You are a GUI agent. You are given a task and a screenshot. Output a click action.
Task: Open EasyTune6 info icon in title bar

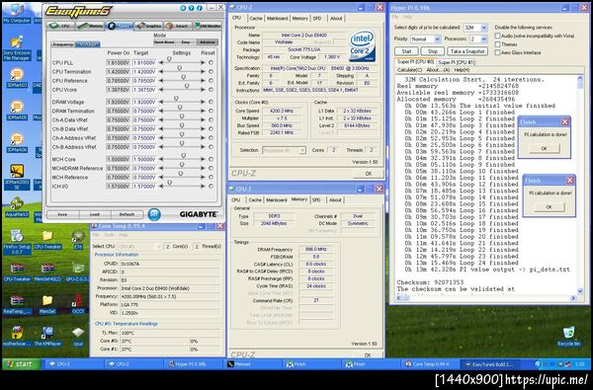[199, 8]
